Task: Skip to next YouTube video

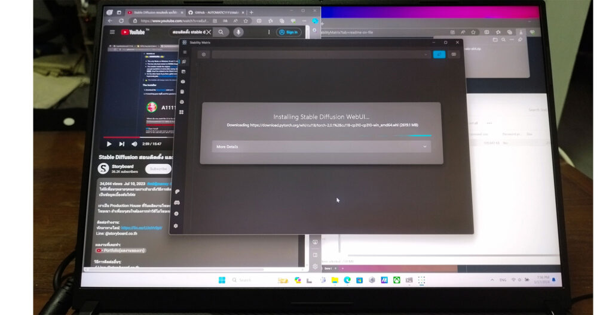Action: click(122, 144)
